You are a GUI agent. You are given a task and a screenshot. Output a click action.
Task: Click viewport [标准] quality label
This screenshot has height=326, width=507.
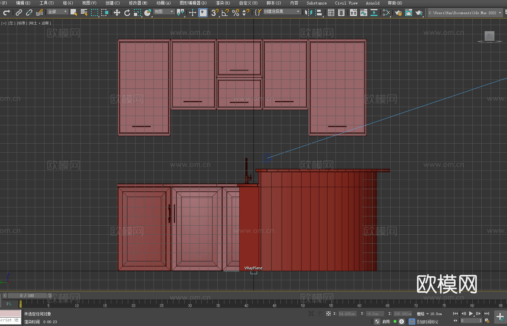coord(21,23)
